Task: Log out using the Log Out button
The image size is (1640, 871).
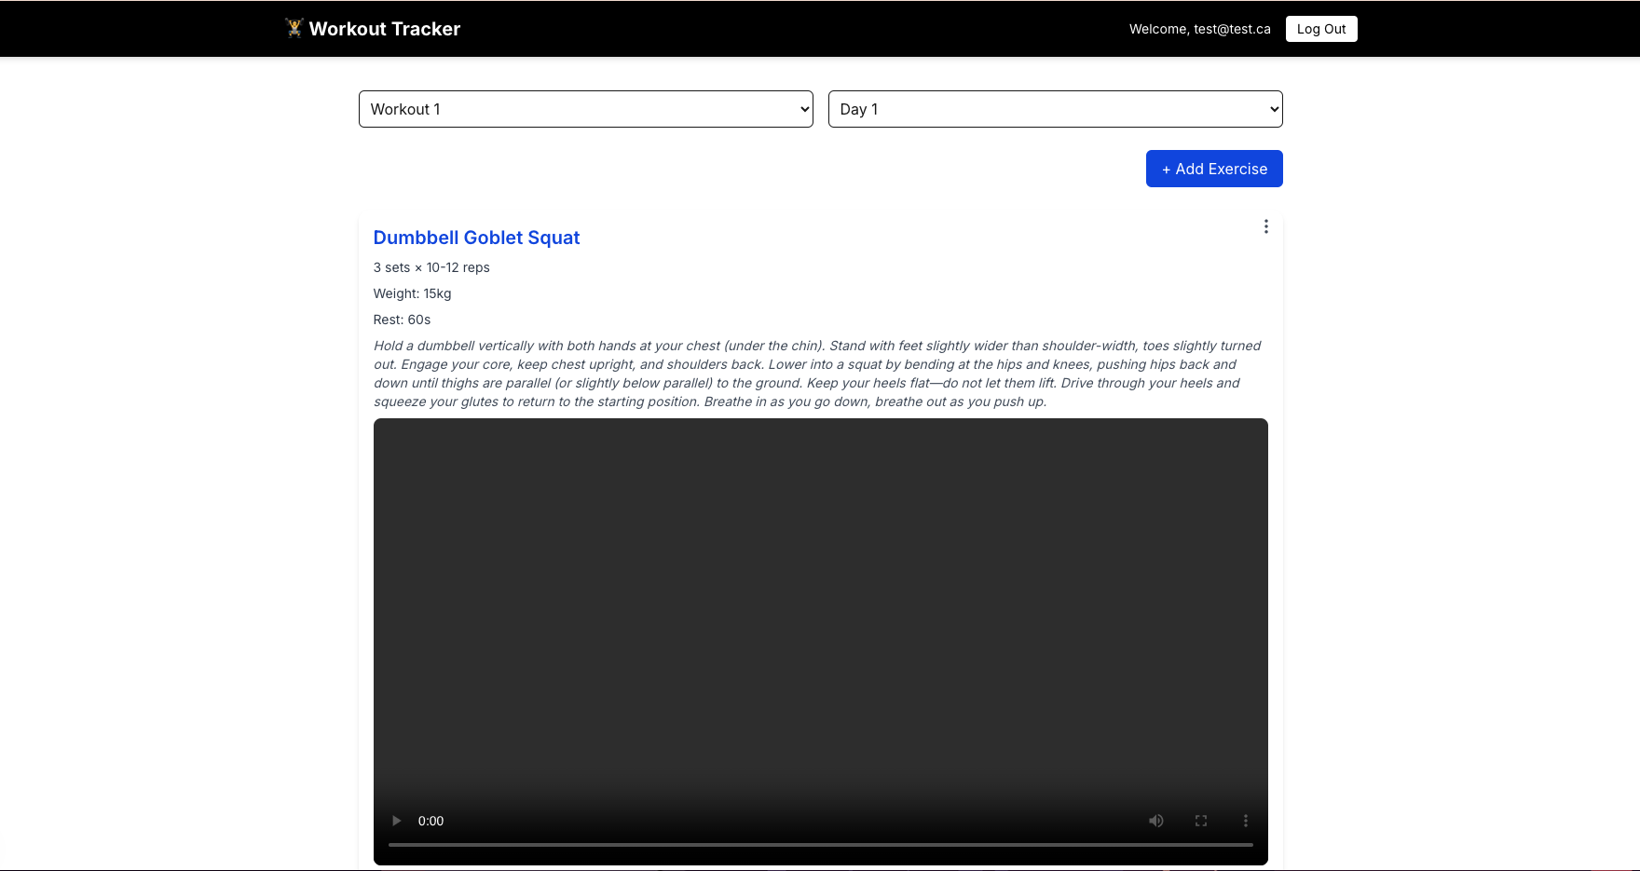Action: point(1320,29)
